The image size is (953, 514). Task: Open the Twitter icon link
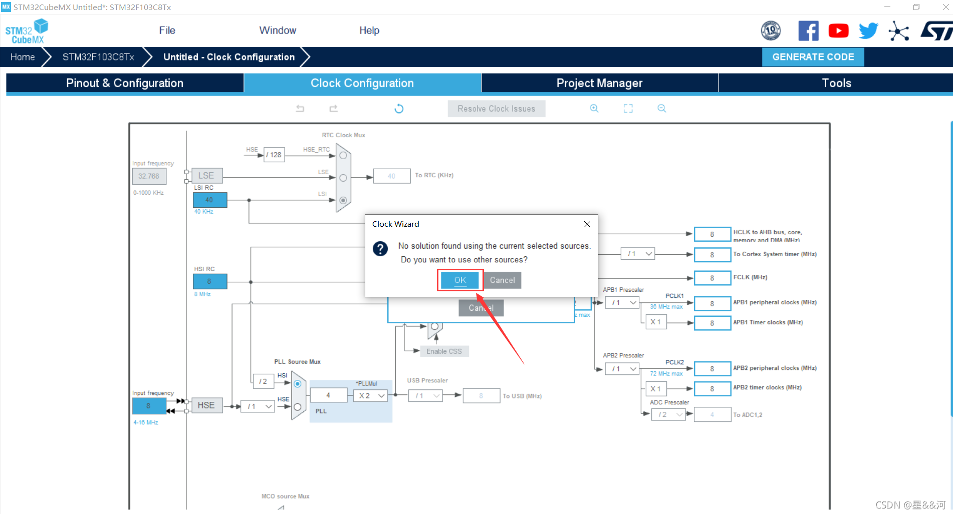(868, 31)
